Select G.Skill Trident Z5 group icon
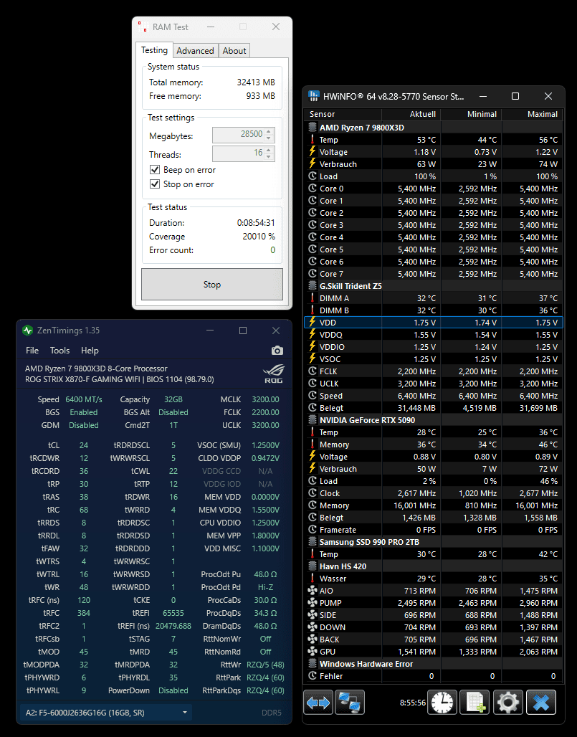577x737 pixels. pos(312,286)
